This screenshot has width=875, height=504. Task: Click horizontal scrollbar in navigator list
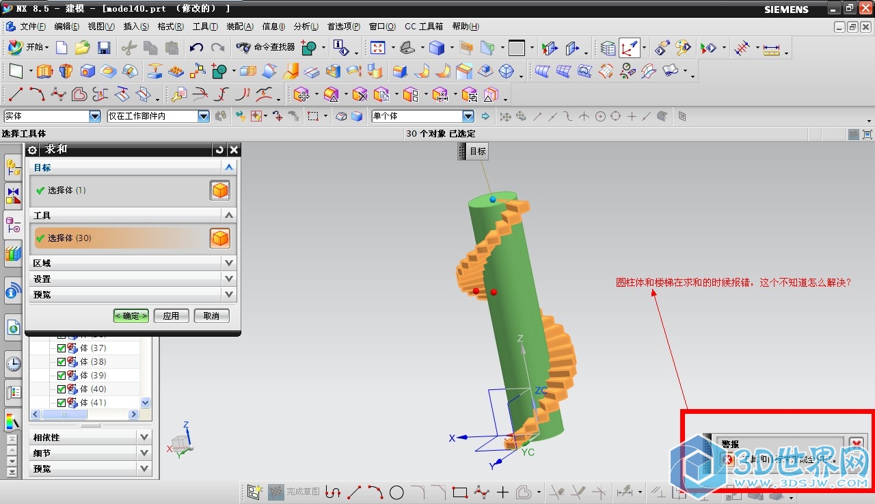point(65,414)
